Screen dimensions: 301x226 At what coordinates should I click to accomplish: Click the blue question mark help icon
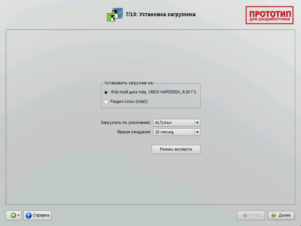tap(29, 215)
